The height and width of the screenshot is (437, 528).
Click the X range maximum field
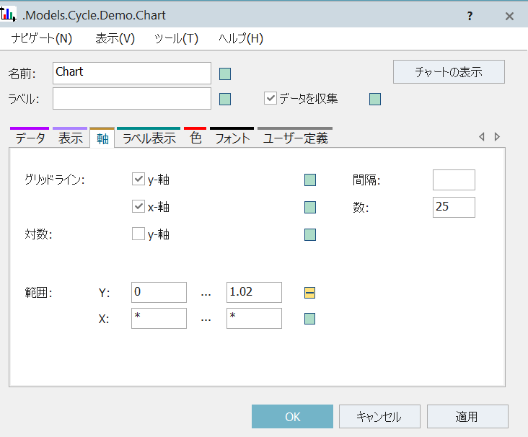tap(254, 318)
